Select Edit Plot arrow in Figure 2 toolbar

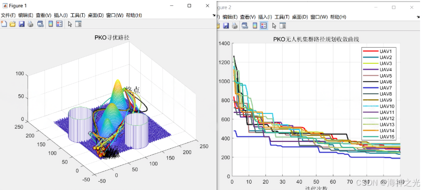(x=274, y=26)
